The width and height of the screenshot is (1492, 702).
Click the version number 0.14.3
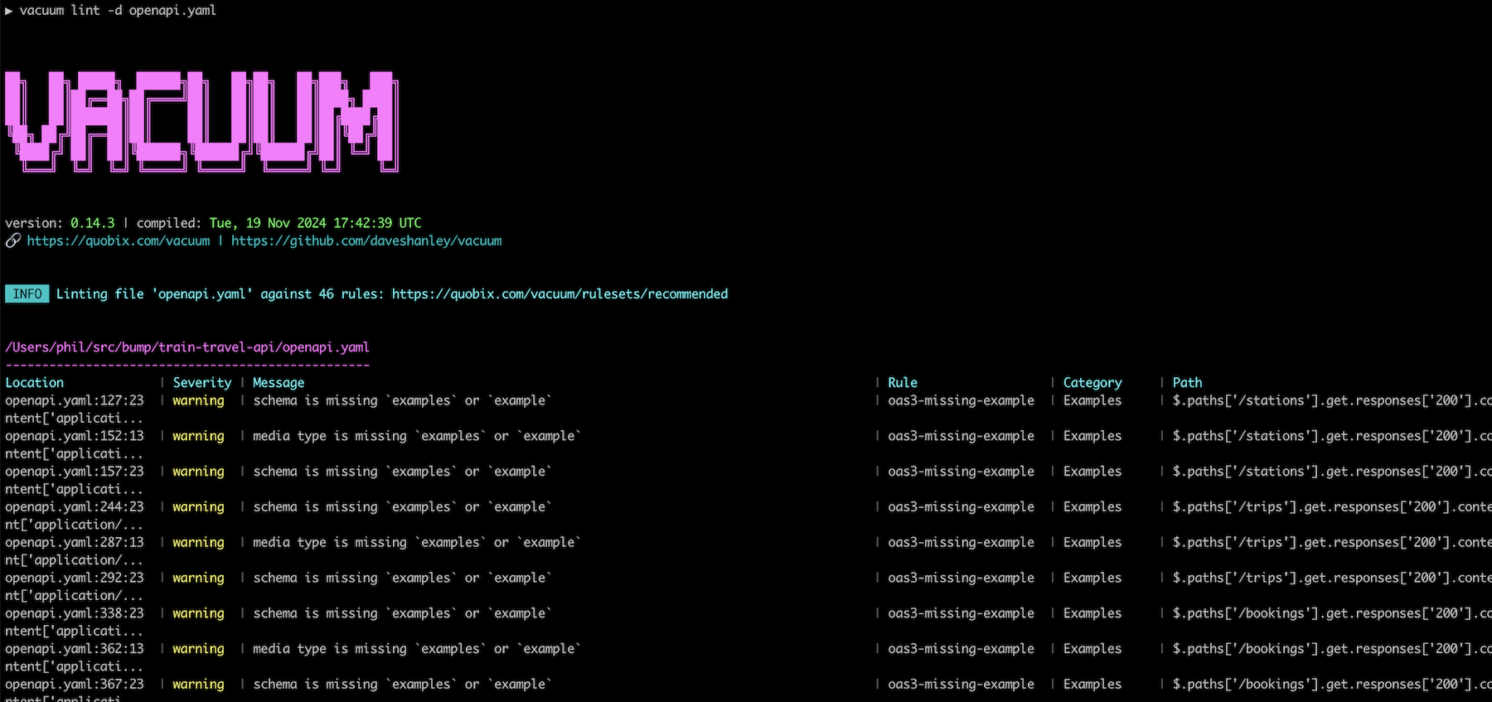(x=93, y=224)
